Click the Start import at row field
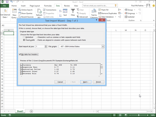Image resolution: width=156 pixels, height=117 pixels. [x=40, y=47]
